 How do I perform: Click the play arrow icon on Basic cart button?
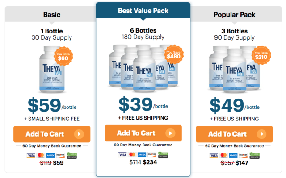coord(79,134)
